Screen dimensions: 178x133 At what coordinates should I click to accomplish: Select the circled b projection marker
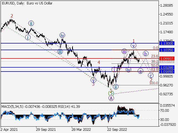click(146, 53)
